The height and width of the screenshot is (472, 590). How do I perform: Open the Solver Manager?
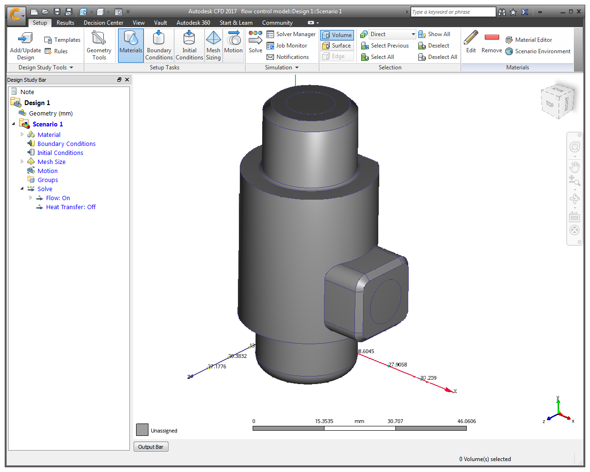pyautogui.click(x=291, y=34)
